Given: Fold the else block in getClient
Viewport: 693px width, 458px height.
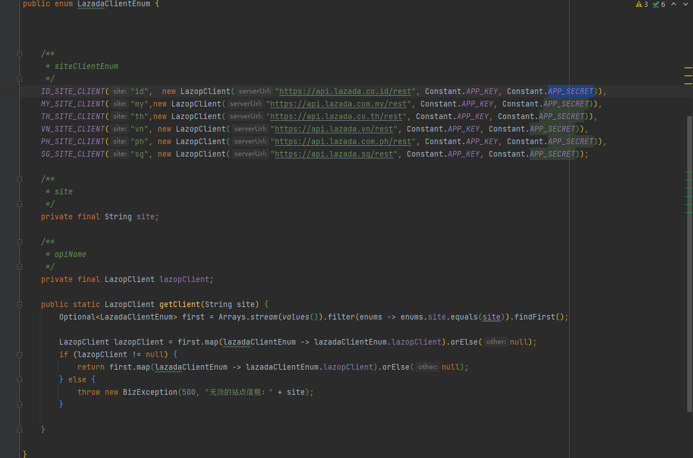Looking at the screenshot, I should 20,380.
